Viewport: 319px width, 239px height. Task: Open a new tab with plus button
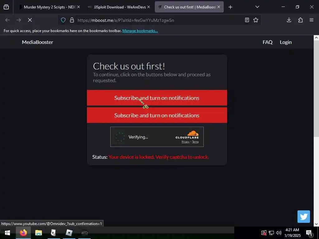tap(230, 7)
